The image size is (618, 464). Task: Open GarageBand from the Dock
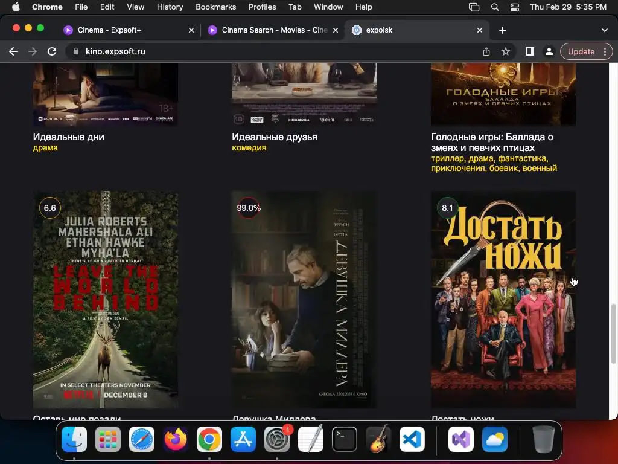click(378, 439)
